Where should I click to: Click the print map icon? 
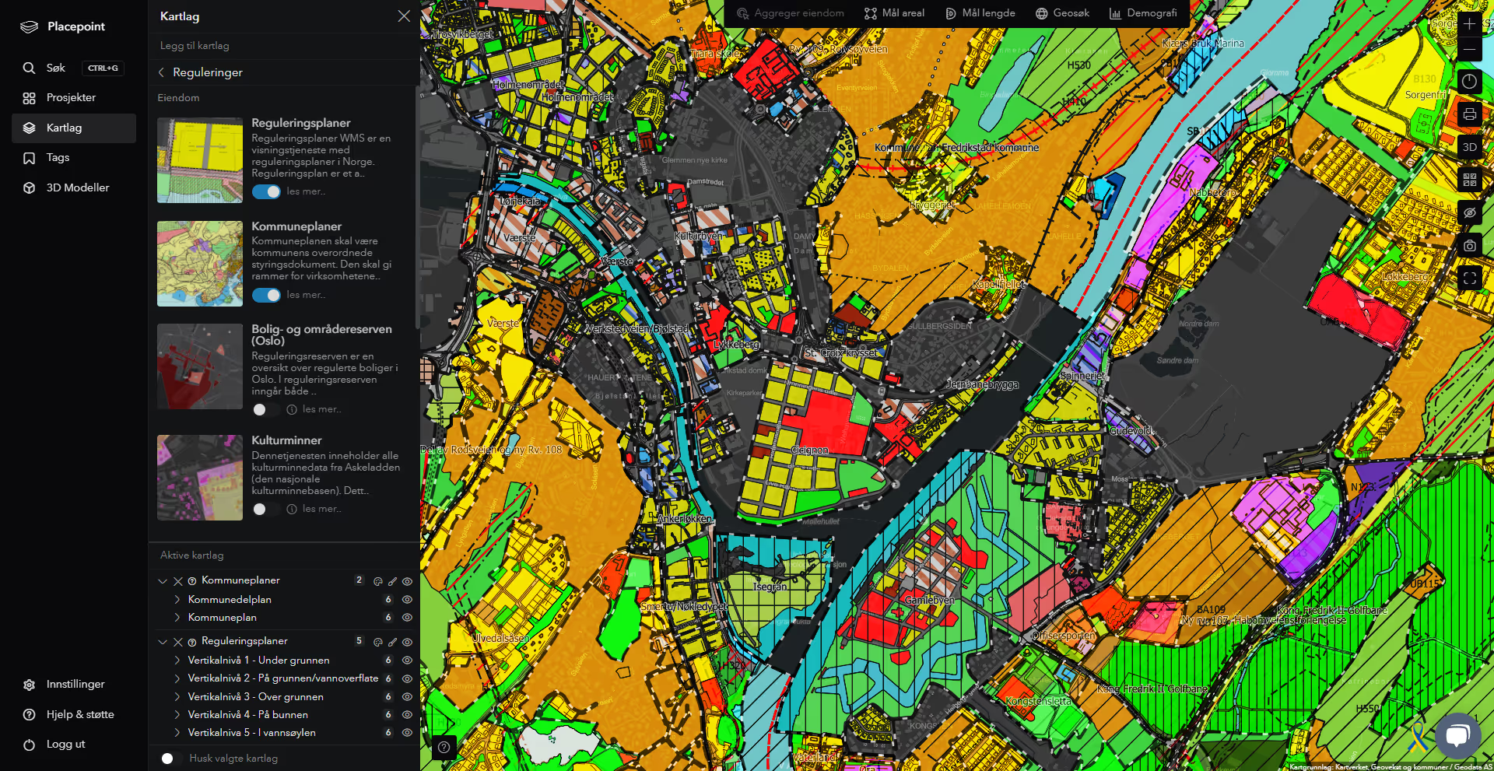(1469, 114)
